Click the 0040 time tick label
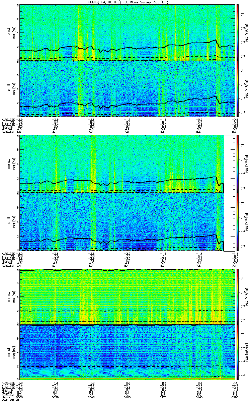The height and width of the screenshot is (402, 251). coord(91,397)
